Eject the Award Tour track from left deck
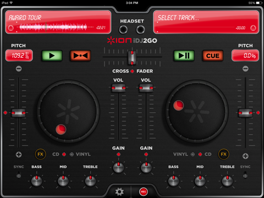This screenshot has width=264, height=198. 11,28
